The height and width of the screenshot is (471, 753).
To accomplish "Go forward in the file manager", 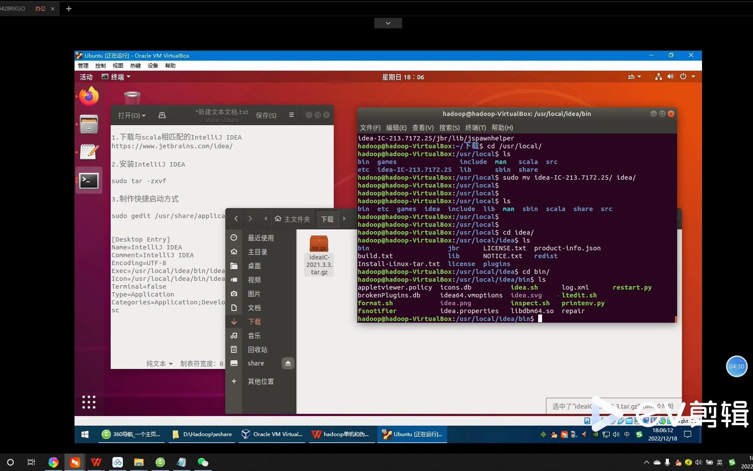I will click(x=250, y=219).
